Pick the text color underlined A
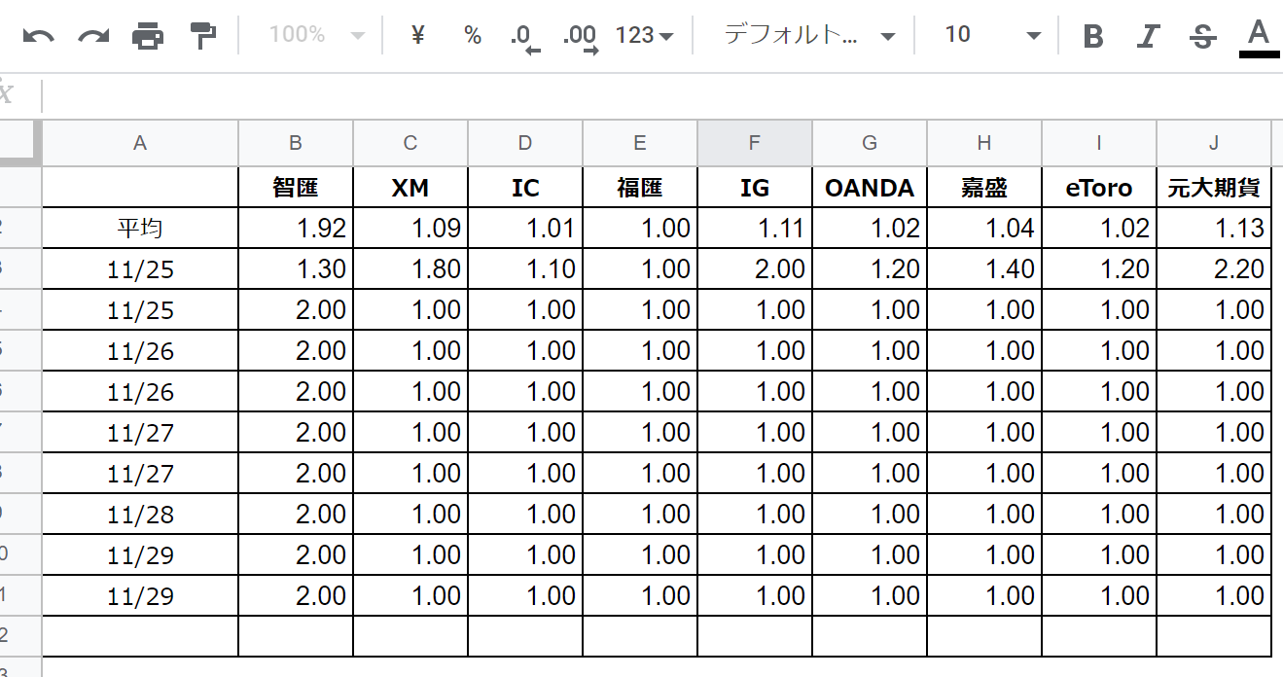Image resolution: width=1283 pixels, height=677 pixels. pyautogui.click(x=1259, y=36)
